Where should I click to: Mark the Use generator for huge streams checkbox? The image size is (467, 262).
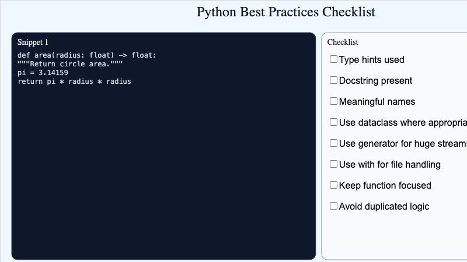(334, 143)
